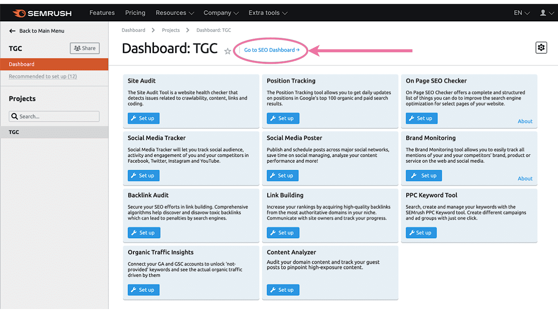This screenshot has width=558, height=313.
Task: Open dashboard settings via the gear icon
Action: (x=541, y=47)
